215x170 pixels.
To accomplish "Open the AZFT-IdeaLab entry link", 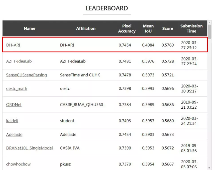I will pyautogui.click(x=19, y=61).
